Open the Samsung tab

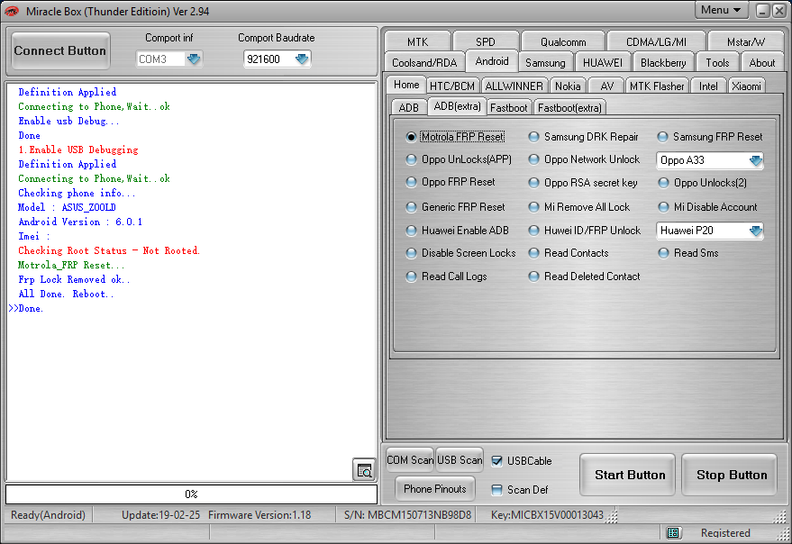545,63
